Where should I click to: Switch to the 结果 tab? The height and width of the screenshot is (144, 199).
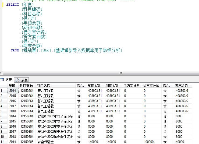tap(7, 80)
